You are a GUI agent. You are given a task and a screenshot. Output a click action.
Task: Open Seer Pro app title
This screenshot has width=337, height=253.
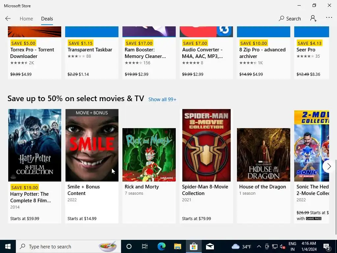point(306,50)
